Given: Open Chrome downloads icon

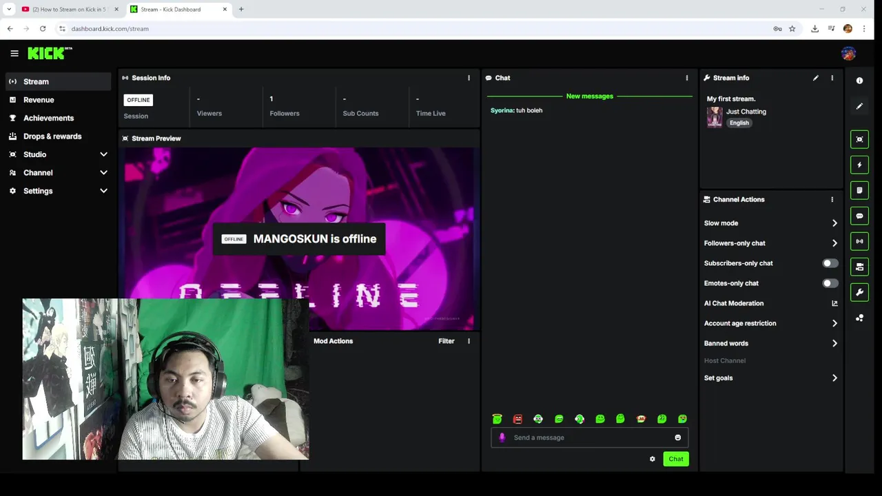Looking at the screenshot, I should click(814, 29).
